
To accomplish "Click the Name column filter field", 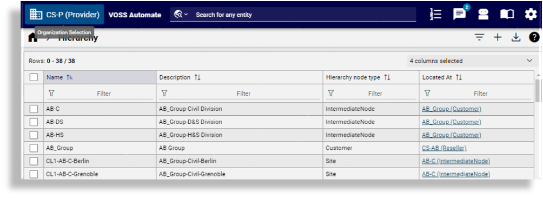I will click(104, 94).
